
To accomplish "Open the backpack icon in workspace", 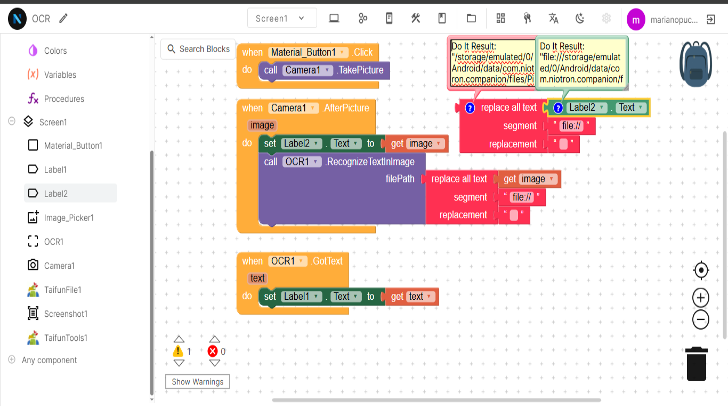I will tap(695, 64).
